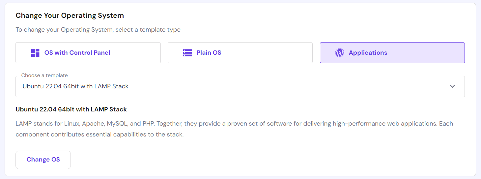481x179 pixels.
Task: Click the selected 'Ubuntu 22.04 64bit with LAMP Stack' value
Action: tap(75, 86)
